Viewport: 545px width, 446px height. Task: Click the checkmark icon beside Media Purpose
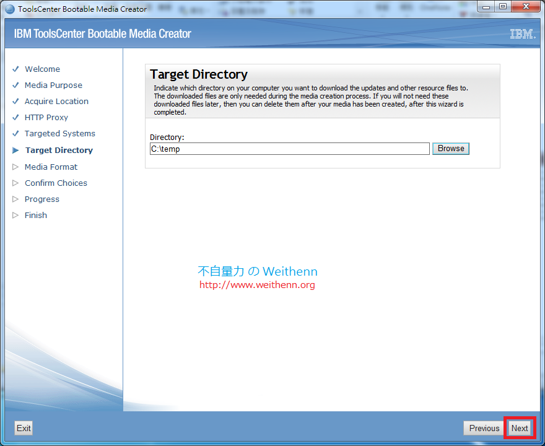15,85
